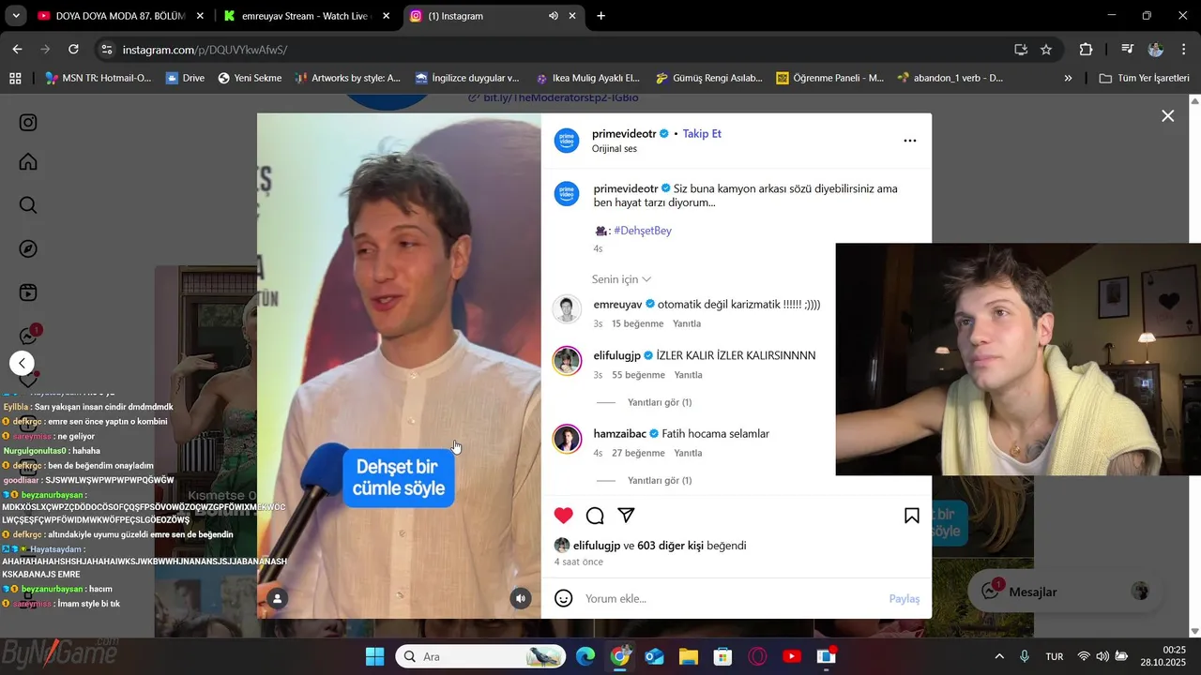Show hidden system tray icons
The image size is (1201, 675).
coord(998,656)
